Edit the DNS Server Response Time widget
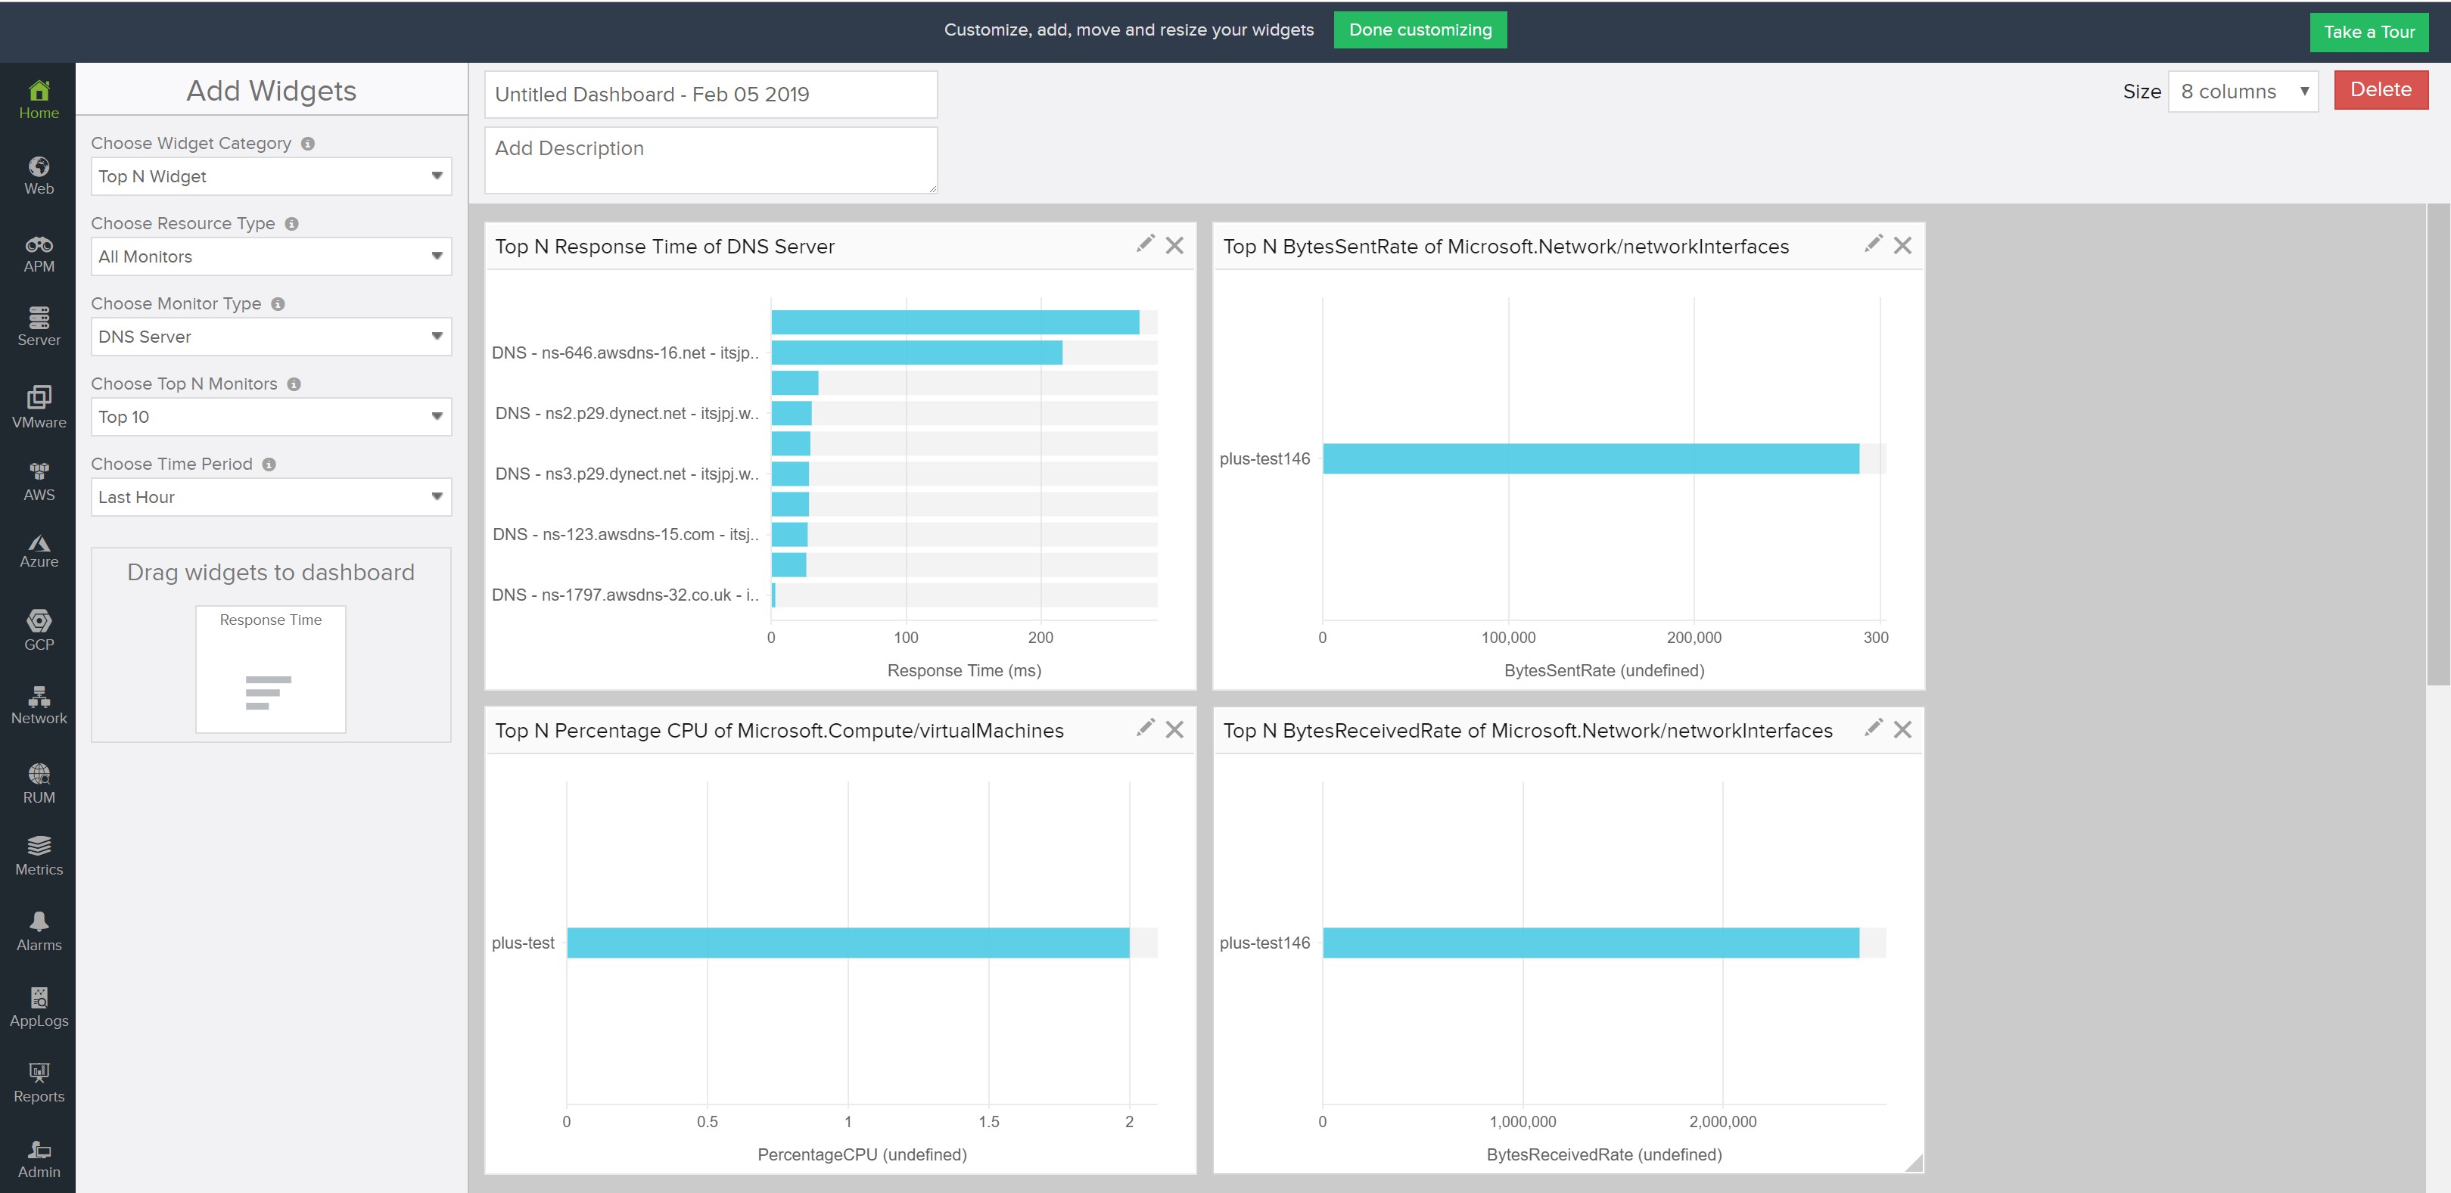The image size is (2451, 1193). pos(1145,244)
